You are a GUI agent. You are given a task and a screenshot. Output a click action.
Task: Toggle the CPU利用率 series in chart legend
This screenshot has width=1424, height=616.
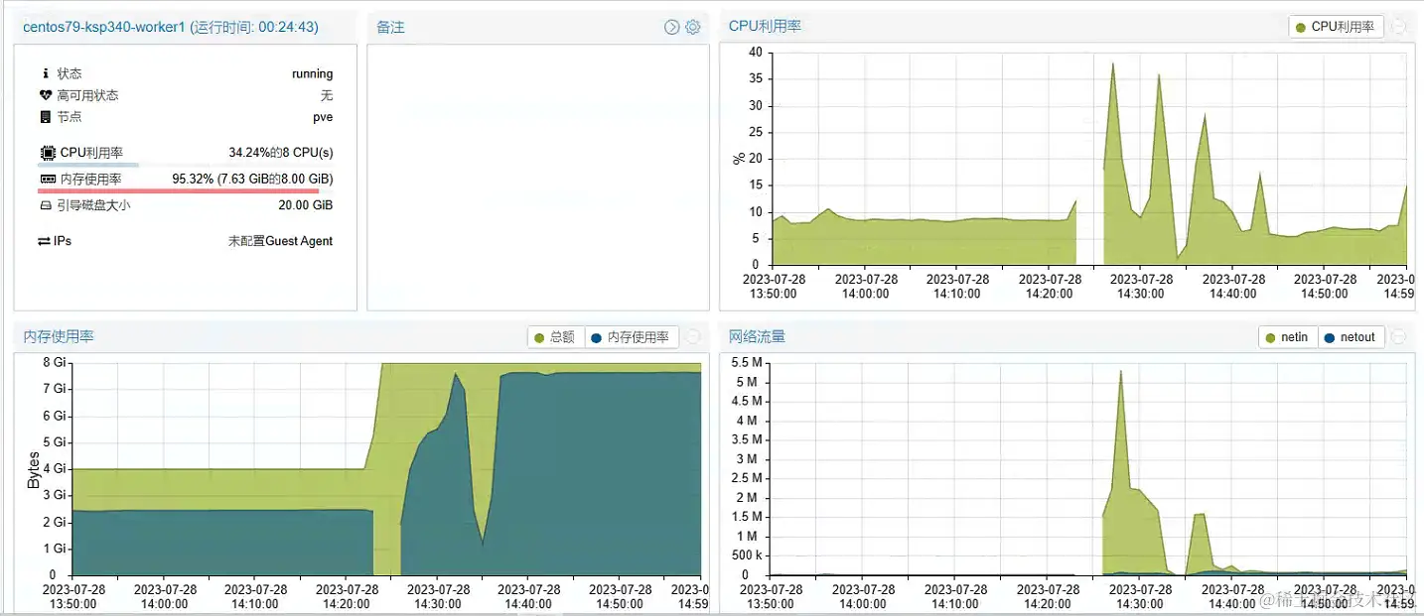tap(1336, 27)
